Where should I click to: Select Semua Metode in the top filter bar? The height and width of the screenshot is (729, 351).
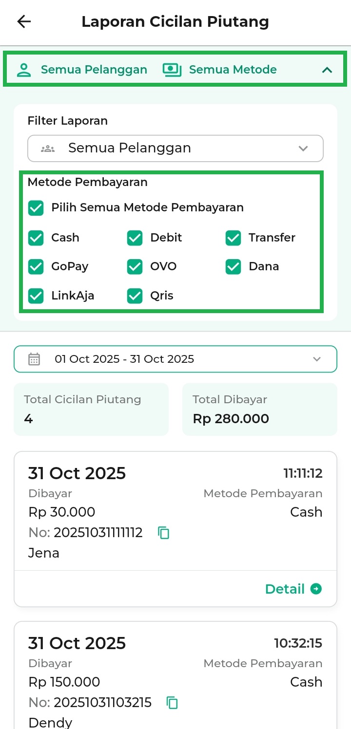(x=233, y=70)
